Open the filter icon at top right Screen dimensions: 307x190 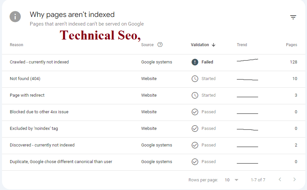(293, 17)
